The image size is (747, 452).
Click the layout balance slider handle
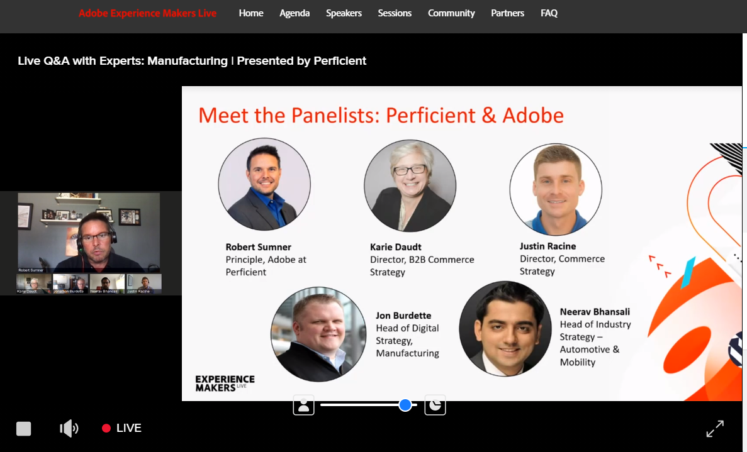pyautogui.click(x=405, y=405)
